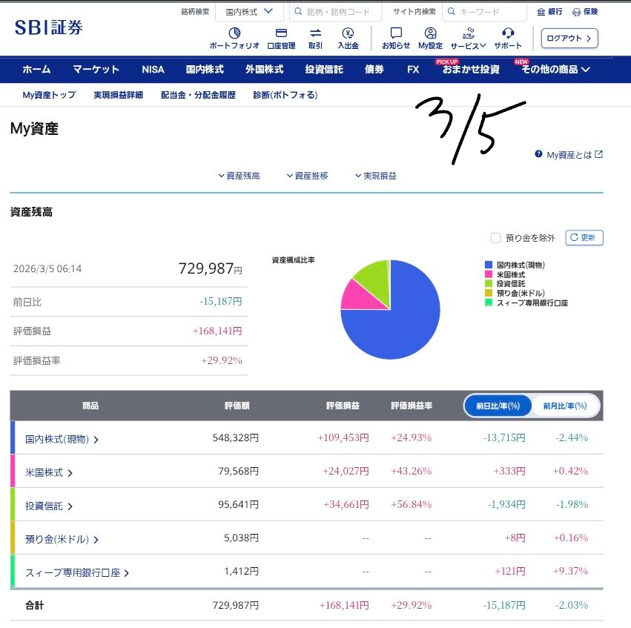Enable the 預り金を除外 checkbox
Image resolution: width=631 pixels, height=628 pixels.
coord(496,238)
